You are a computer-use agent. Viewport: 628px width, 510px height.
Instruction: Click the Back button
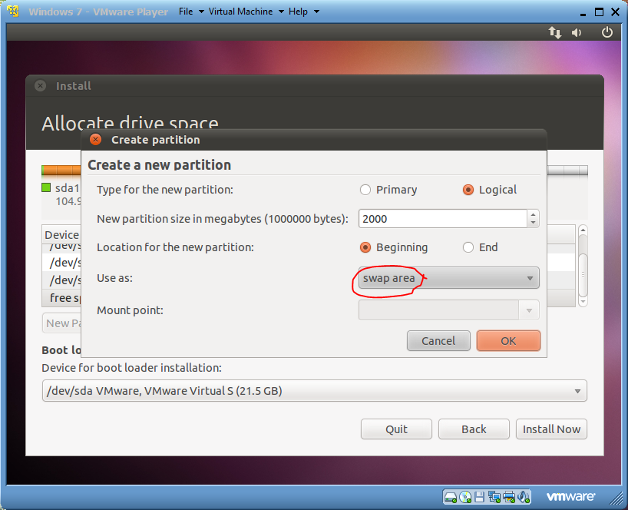474,429
